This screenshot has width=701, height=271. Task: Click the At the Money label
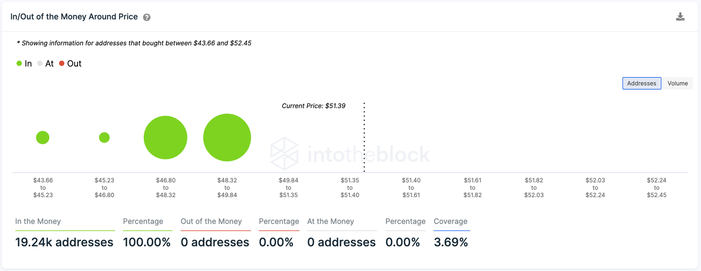[x=330, y=221]
